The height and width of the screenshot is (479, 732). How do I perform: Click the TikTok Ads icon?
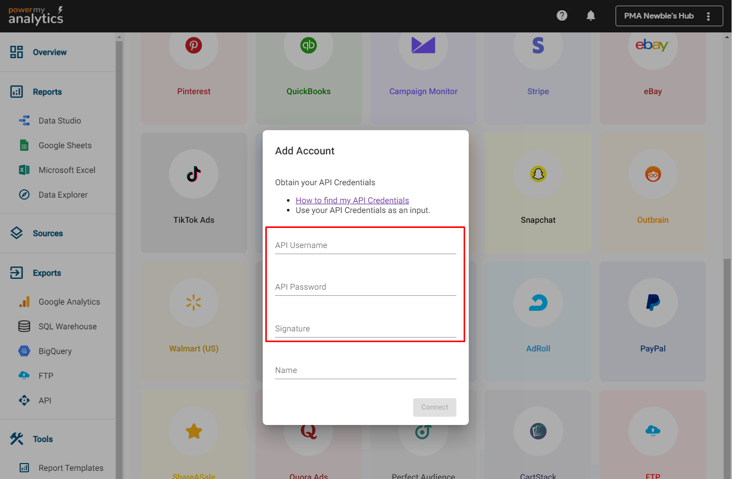(x=194, y=174)
